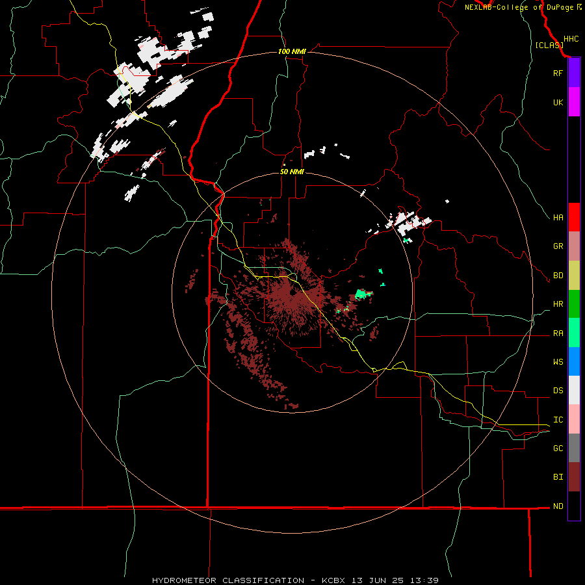
Task: Click the BD legend label
Action: pos(558,276)
